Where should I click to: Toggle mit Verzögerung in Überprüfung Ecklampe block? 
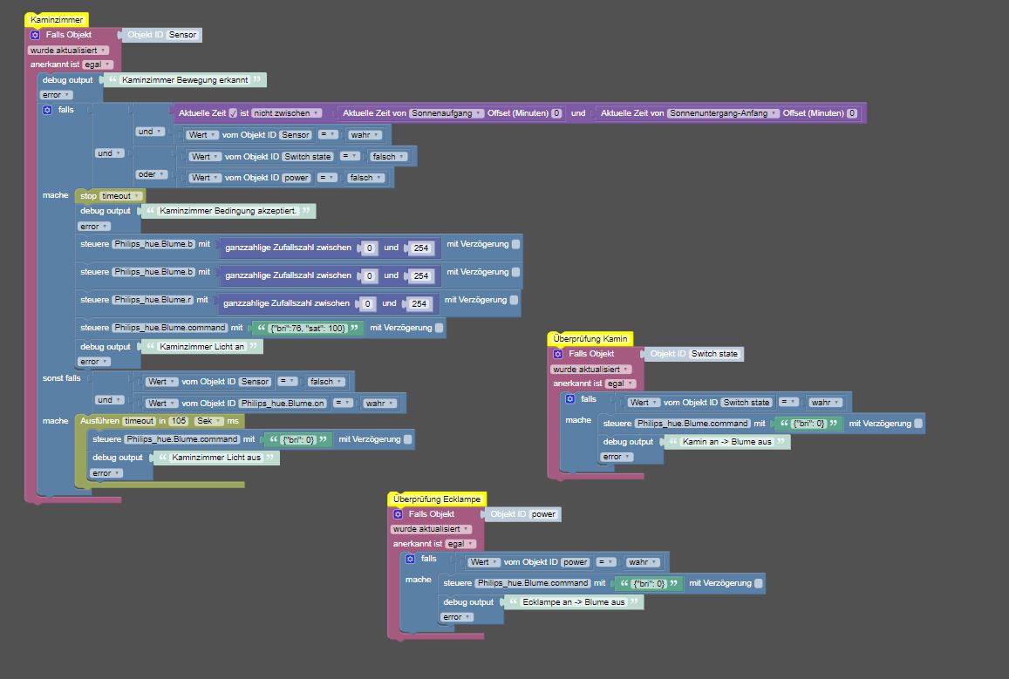(x=759, y=583)
